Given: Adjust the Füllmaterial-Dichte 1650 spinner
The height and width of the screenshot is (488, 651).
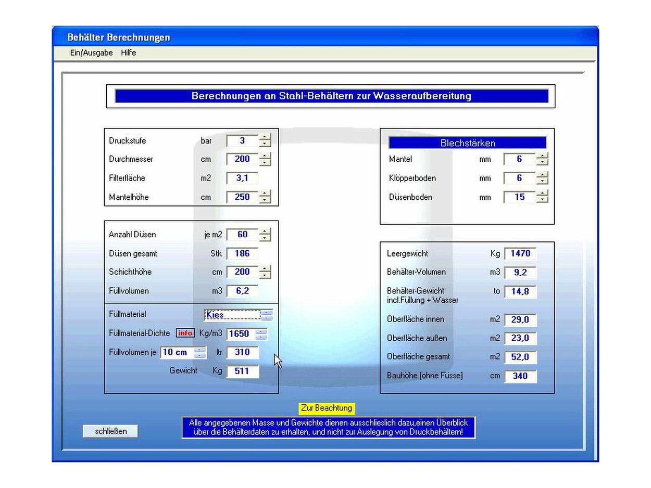Looking at the screenshot, I should click(261, 333).
